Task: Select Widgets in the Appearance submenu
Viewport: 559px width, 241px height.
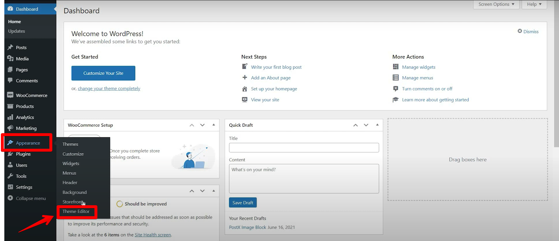Action: pos(71,163)
